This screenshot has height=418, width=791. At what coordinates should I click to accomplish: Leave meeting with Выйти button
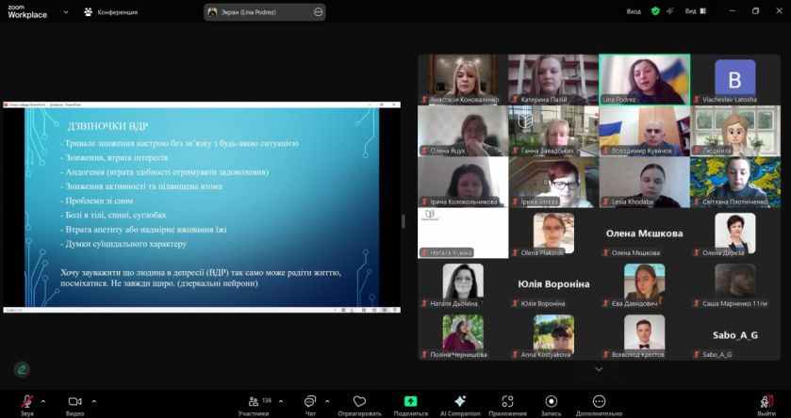point(766,405)
